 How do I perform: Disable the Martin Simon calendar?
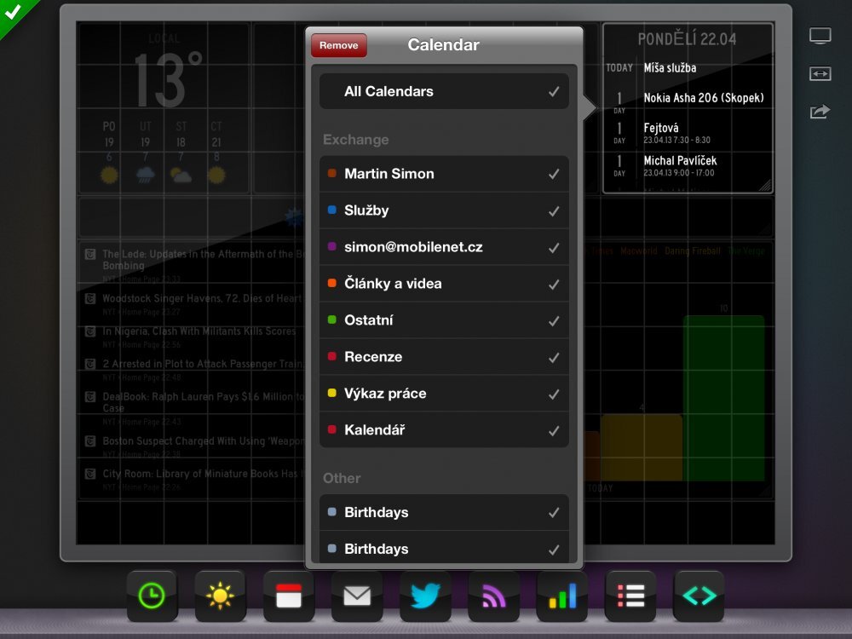(443, 174)
